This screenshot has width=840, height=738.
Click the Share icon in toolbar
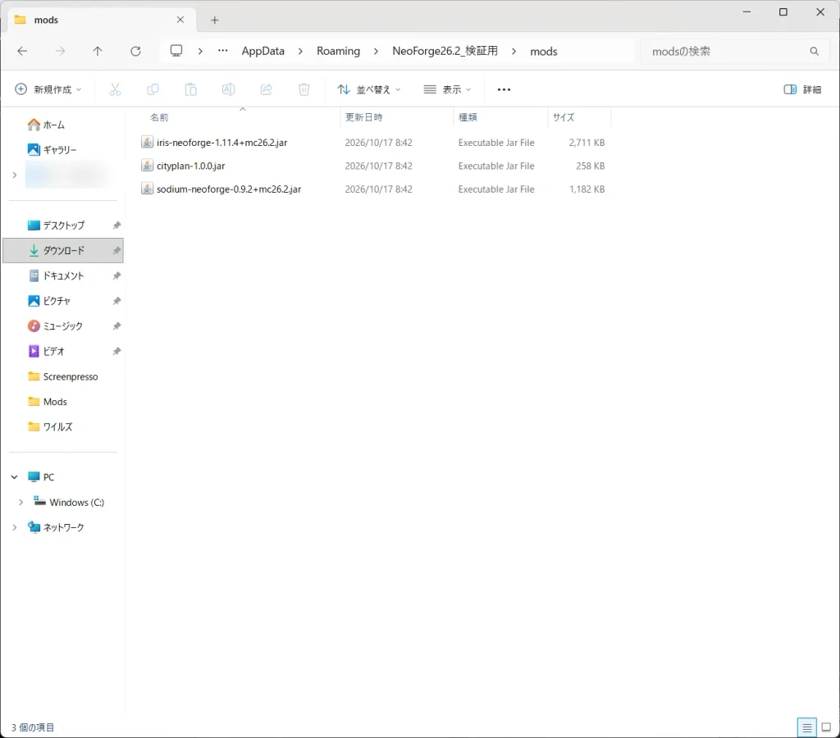(267, 89)
